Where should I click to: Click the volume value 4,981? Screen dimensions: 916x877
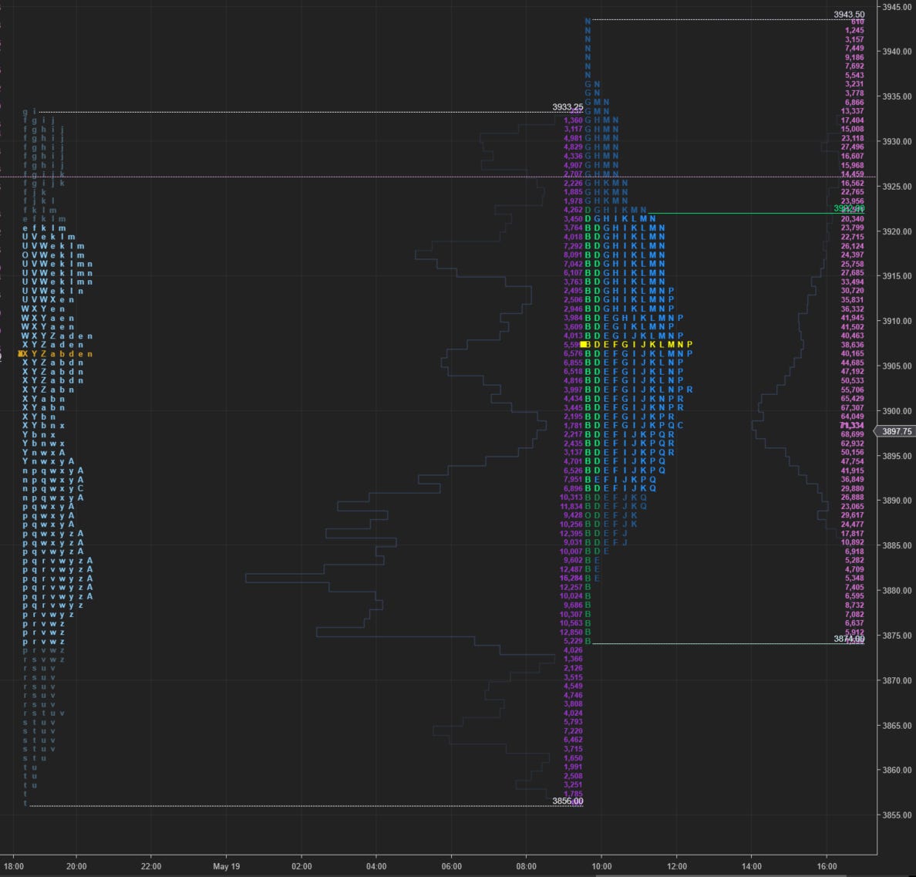click(x=573, y=139)
